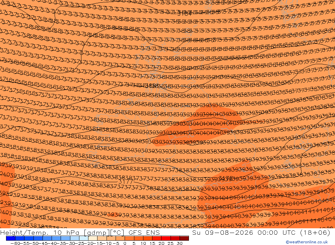Choose the 5 to 10 orange swatch
Viewport: 335px width, 245px height.
(138, 238)
